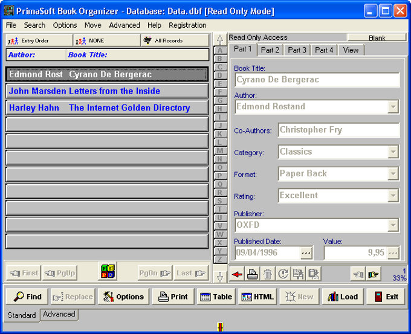Jump to letter W in alphabet index
The image size is (411, 334).
point(220,234)
